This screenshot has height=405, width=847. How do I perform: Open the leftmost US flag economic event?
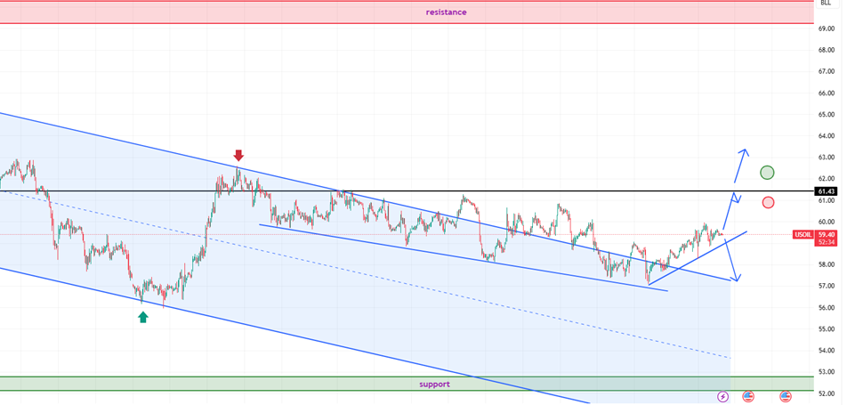(748, 395)
